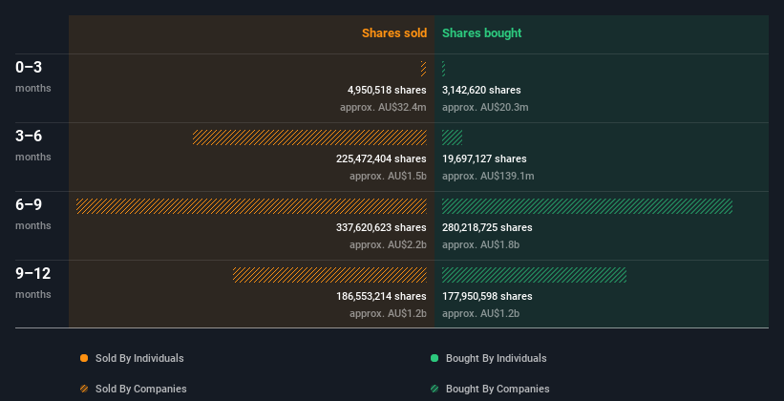Screen dimensions: 784x401
Task: Click the Shares sold column header
Action: 394,33
